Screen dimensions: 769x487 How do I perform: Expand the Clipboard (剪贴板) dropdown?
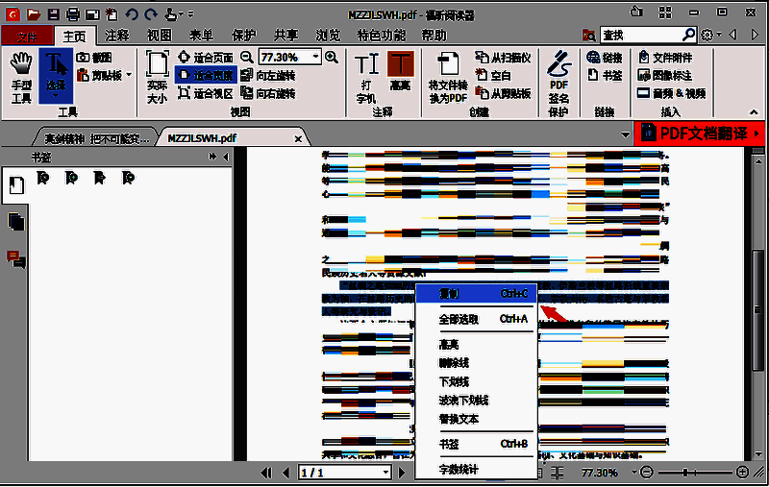tap(106, 75)
